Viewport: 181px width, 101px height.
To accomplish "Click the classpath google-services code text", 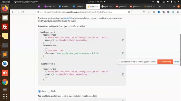I will 72,53.
